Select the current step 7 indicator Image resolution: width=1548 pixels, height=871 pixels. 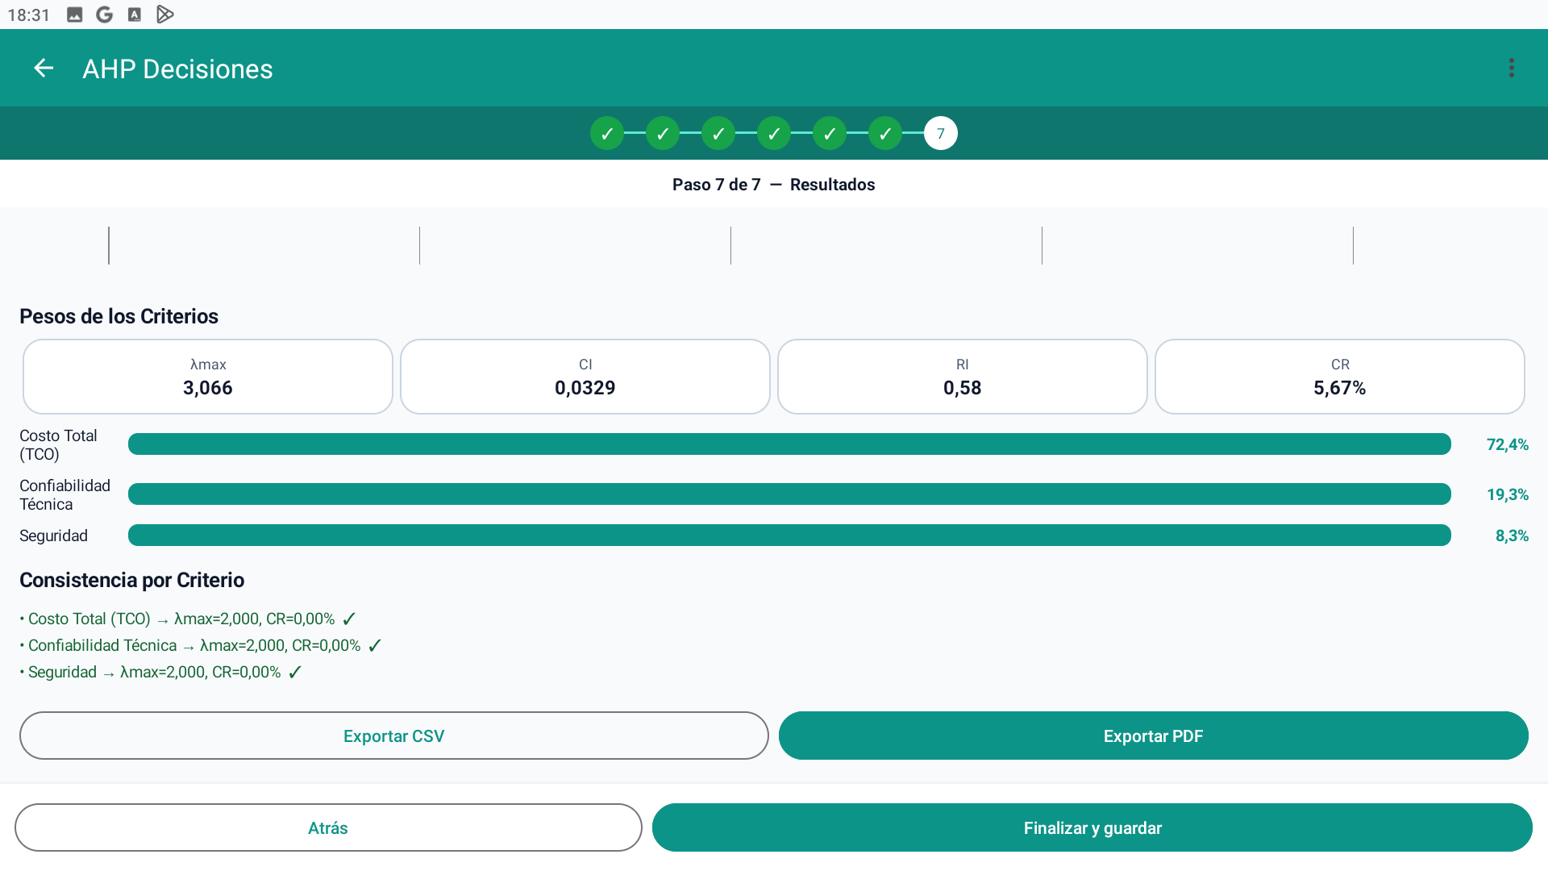pyautogui.click(x=941, y=133)
